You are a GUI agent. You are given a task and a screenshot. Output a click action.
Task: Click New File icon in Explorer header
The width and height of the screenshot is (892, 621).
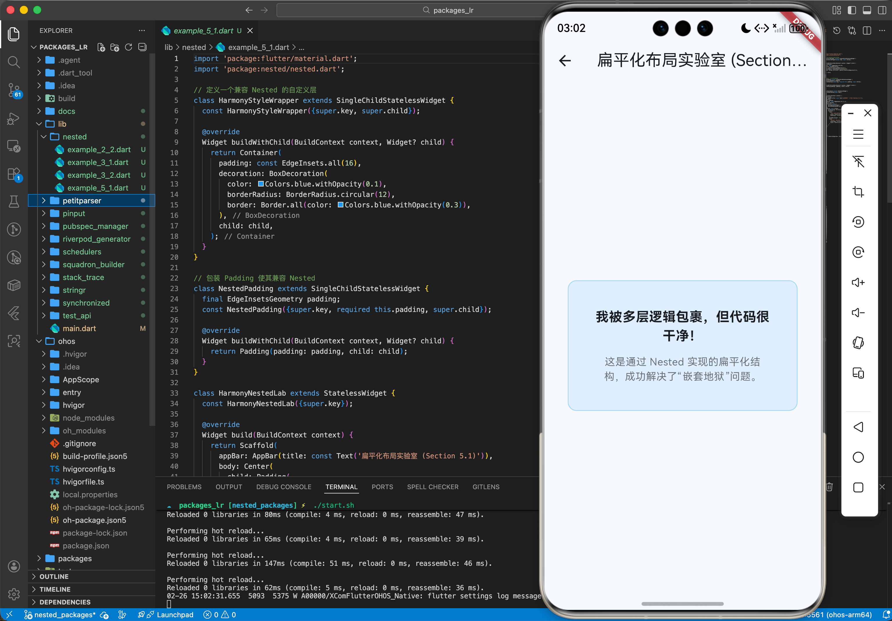[101, 47]
